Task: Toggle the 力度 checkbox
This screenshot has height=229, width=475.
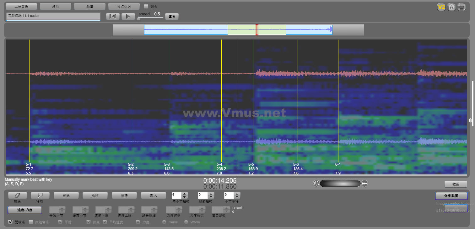Action: 138,222
